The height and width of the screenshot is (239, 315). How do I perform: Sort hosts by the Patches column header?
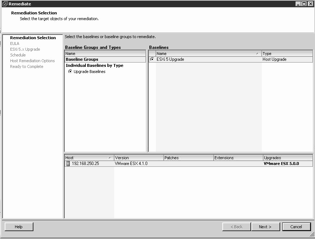click(189, 158)
